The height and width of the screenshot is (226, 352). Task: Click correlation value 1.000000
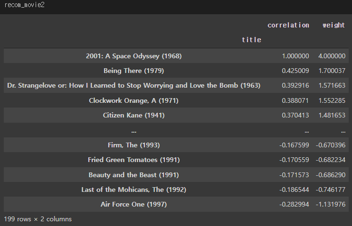pos(295,56)
